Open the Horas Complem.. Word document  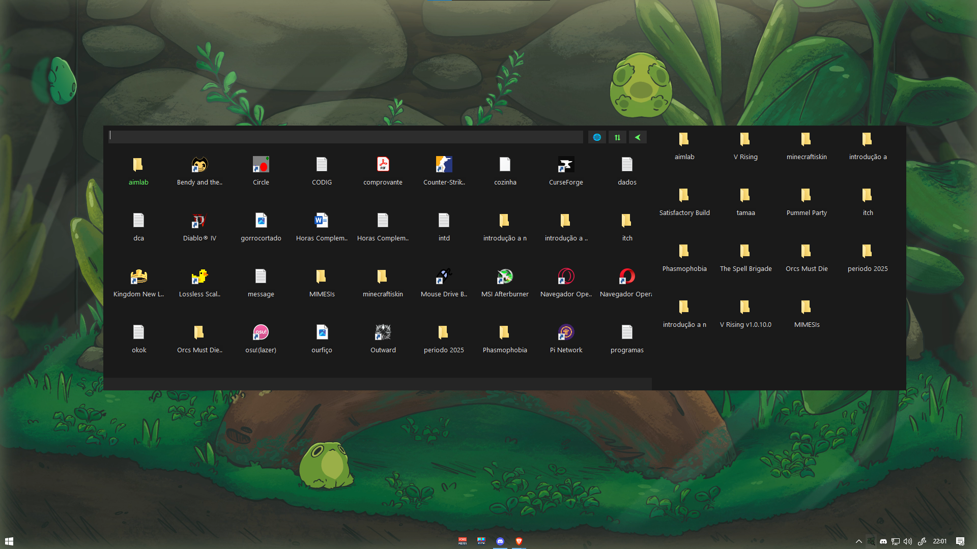322,221
